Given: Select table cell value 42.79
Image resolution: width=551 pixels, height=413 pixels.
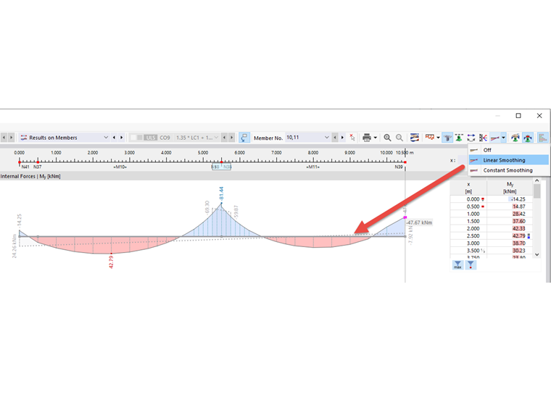Looking at the screenshot, I should (x=510, y=236).
